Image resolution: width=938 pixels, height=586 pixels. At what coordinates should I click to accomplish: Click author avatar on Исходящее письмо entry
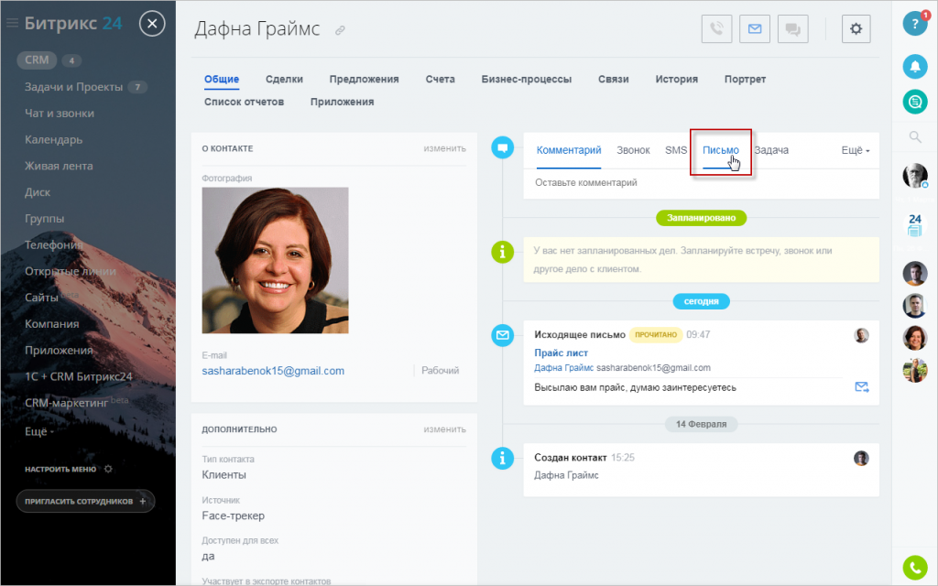[861, 335]
